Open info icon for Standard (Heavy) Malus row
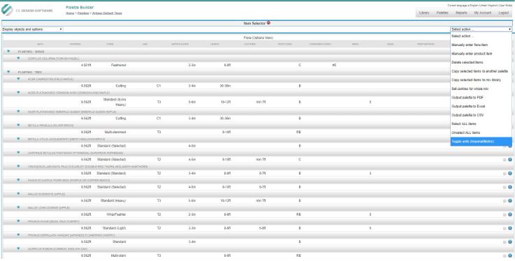This screenshot has width=515, height=261. tap(510, 201)
